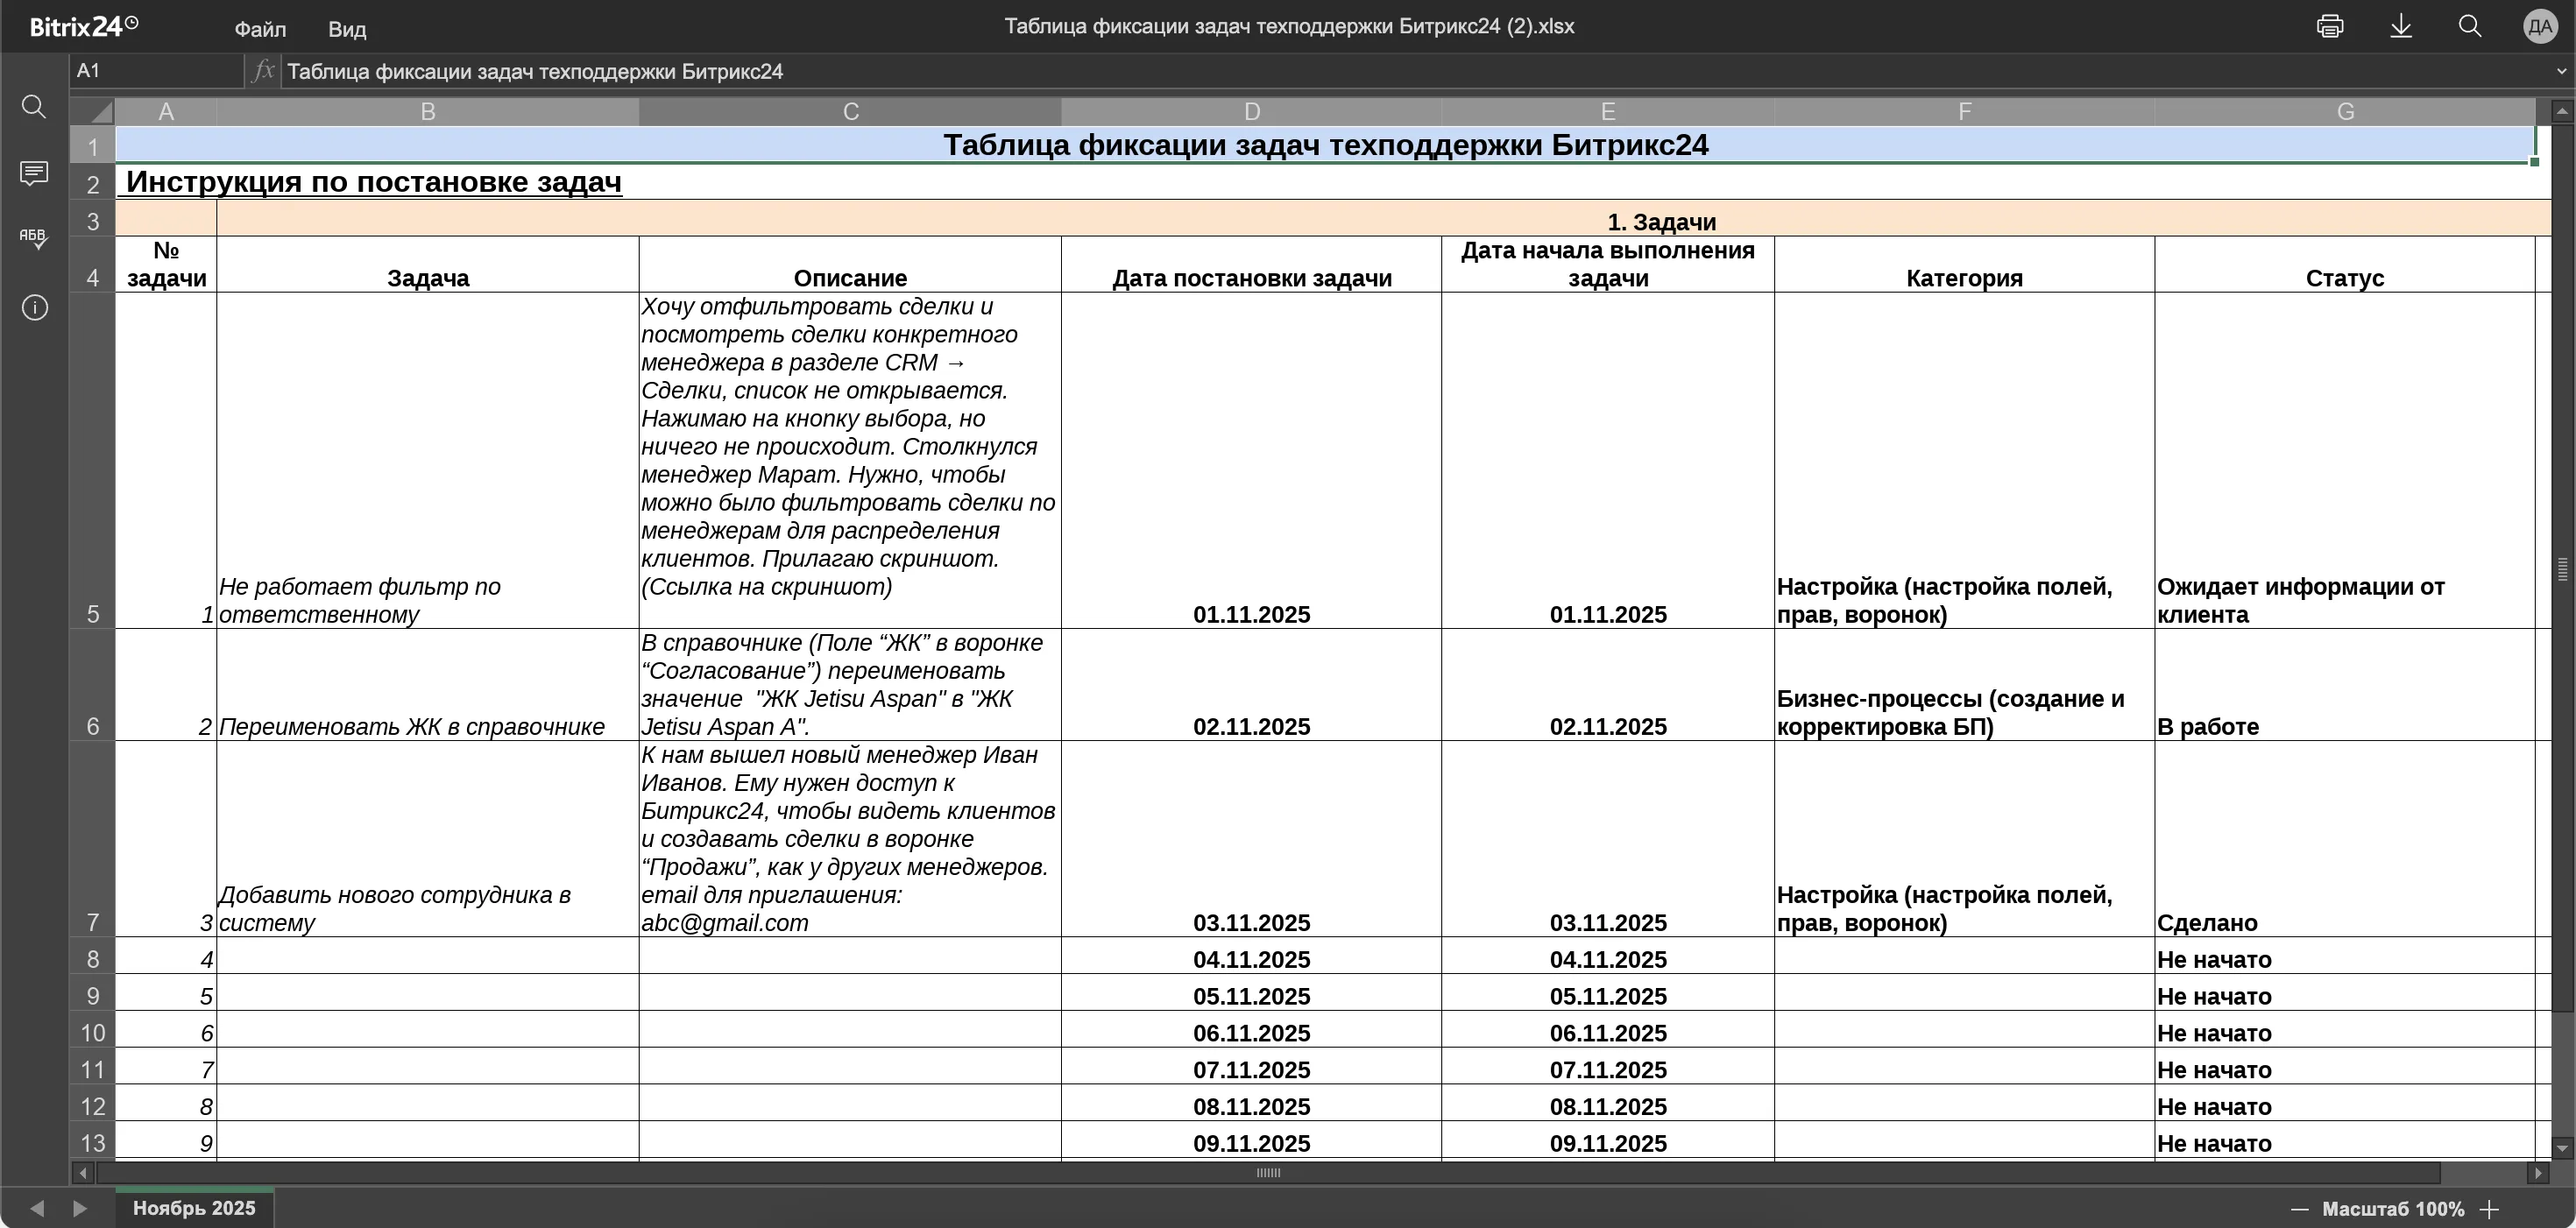Click the next sheet arrow

(80, 1208)
